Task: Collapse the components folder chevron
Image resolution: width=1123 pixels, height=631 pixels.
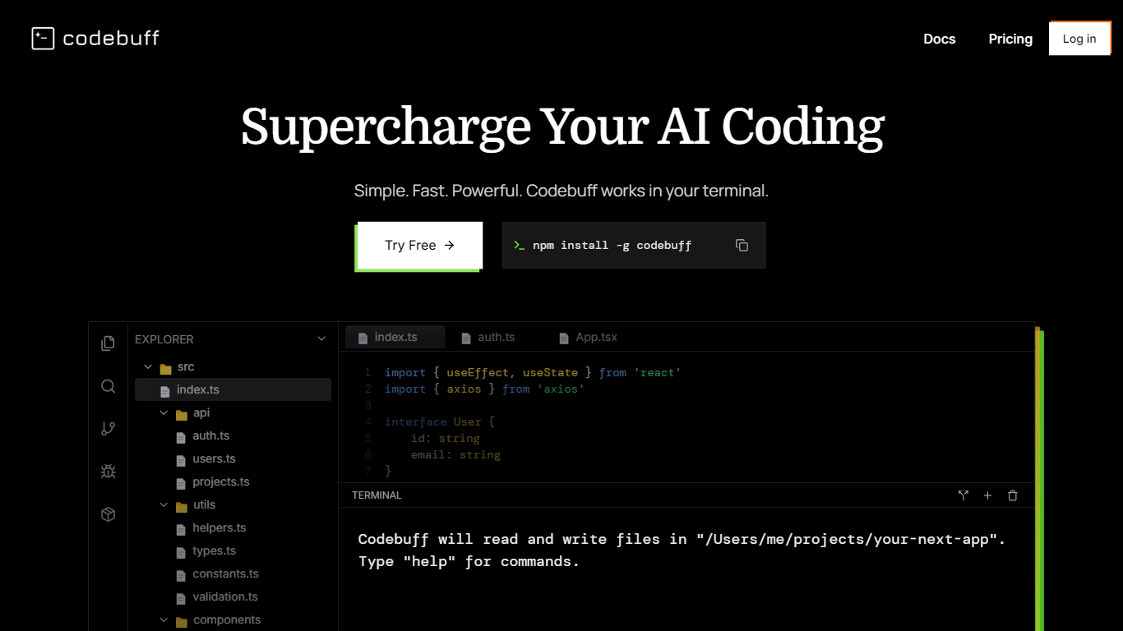Action: (x=164, y=620)
